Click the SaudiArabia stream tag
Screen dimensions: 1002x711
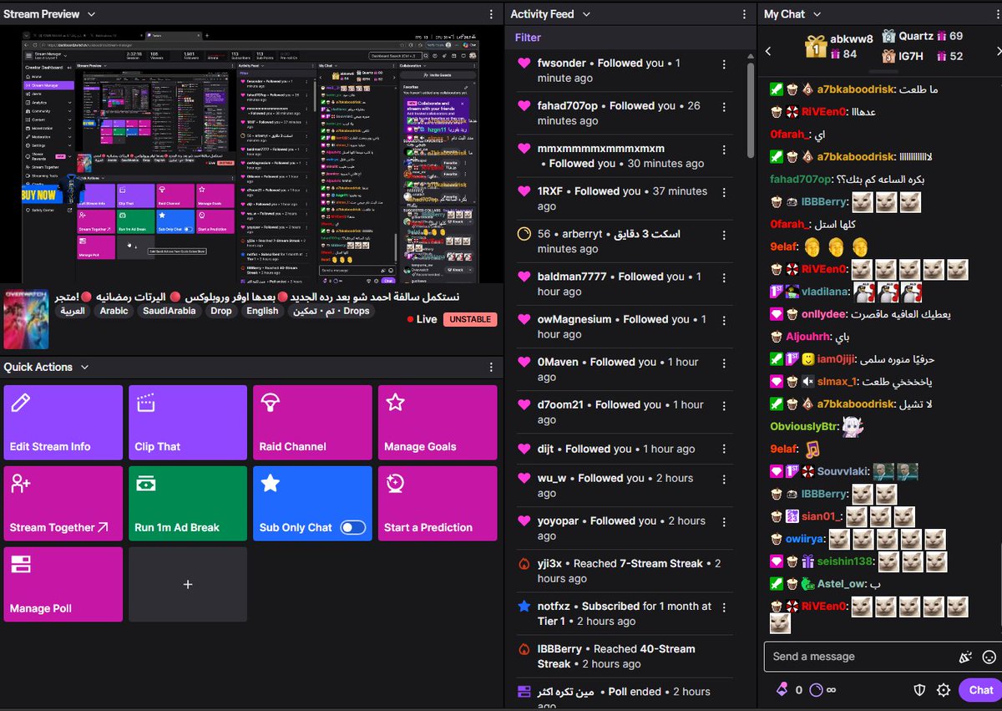tap(170, 311)
